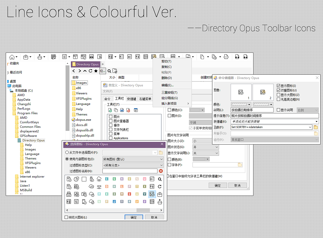Open the <所有分类> category dropdown
Viewport: 323px width, 238px height.
coord(133,165)
